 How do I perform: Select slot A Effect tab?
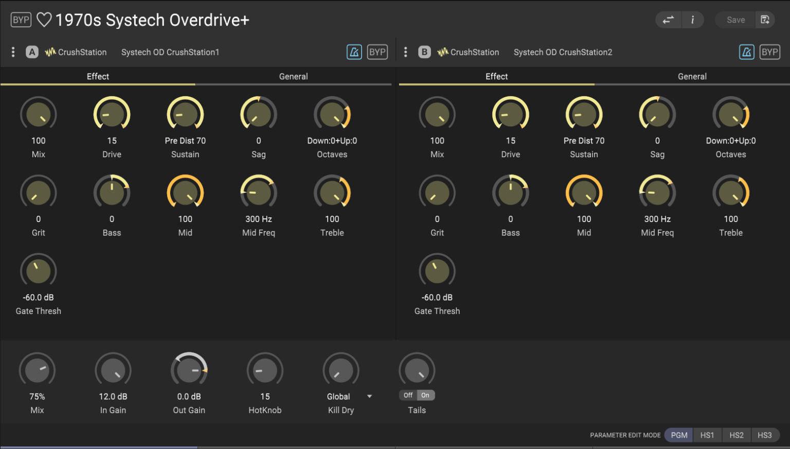[98, 77]
